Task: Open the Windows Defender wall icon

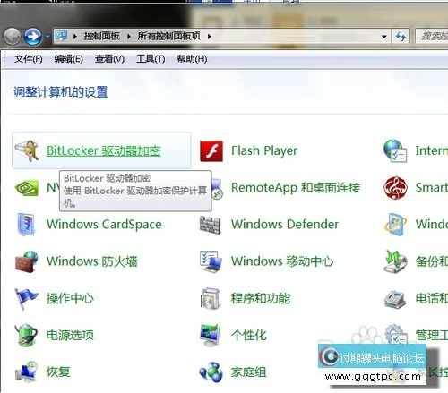Action: pos(211,225)
